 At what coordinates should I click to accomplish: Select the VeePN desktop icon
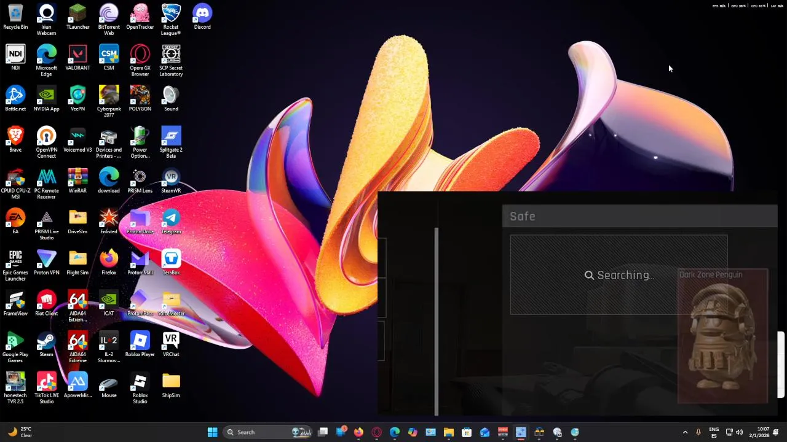coord(77,99)
